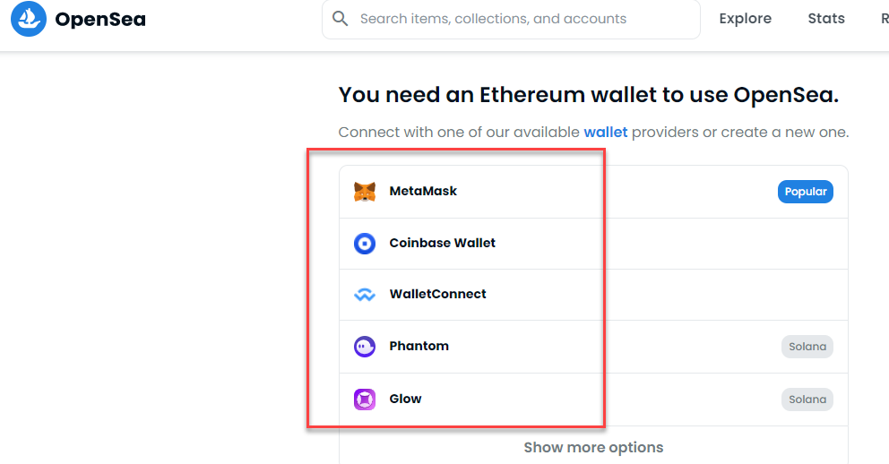Select the Phantom wallet name

[419, 346]
